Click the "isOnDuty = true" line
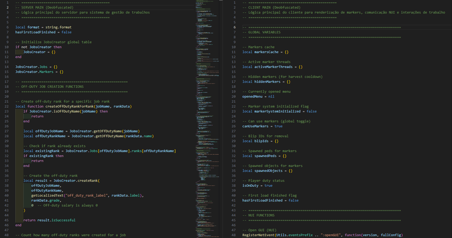 click(x=258, y=186)
